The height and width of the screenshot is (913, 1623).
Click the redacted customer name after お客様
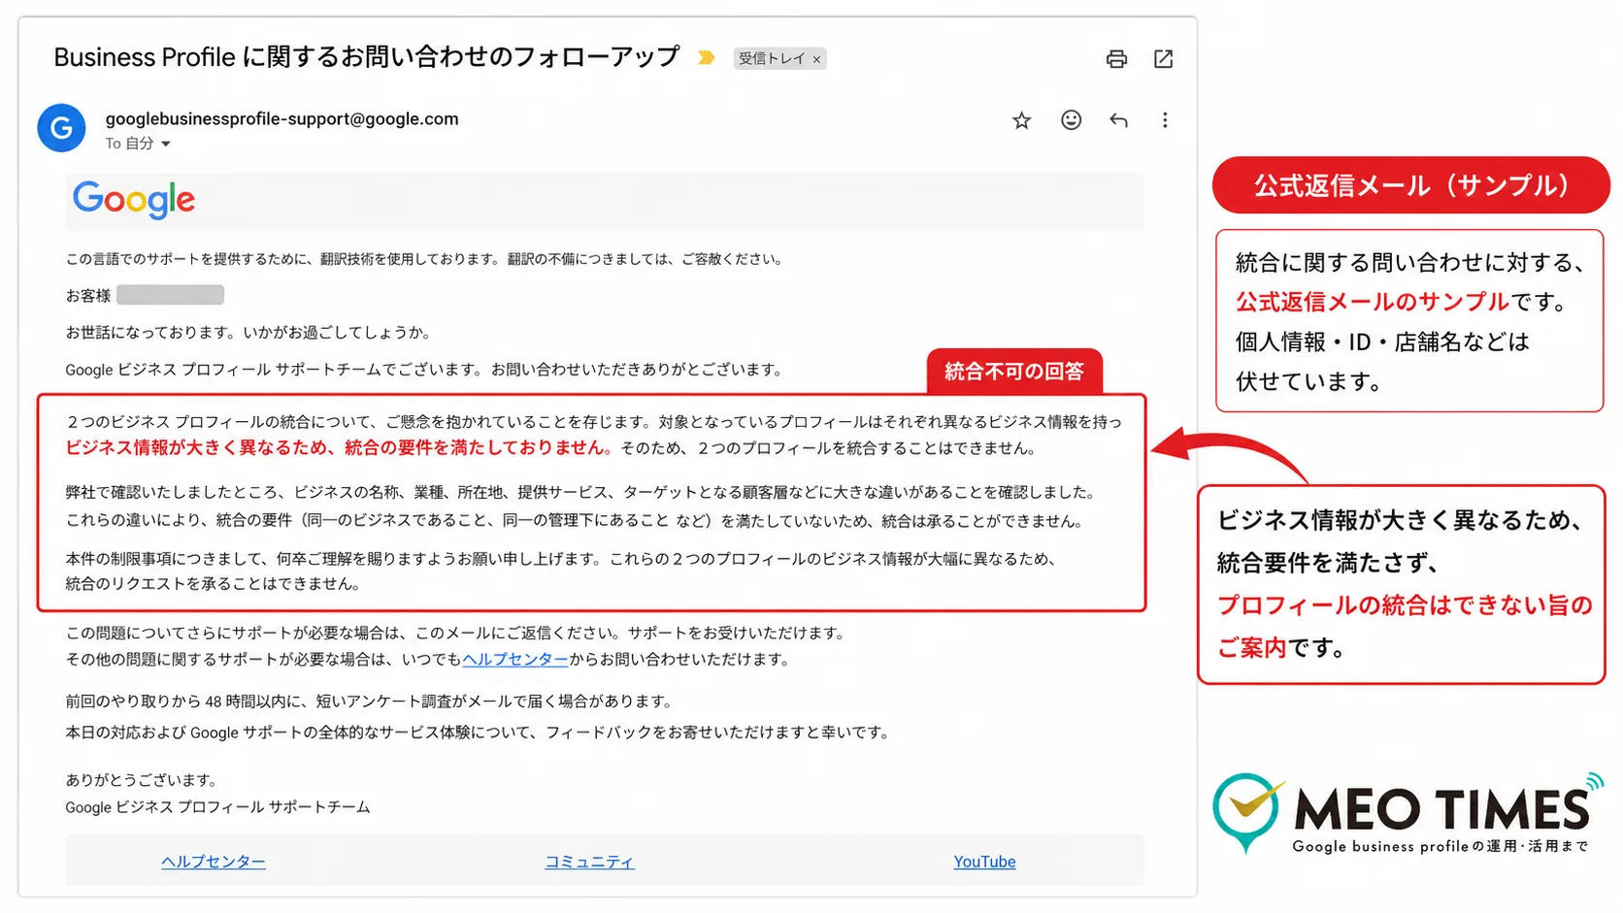[170, 295]
